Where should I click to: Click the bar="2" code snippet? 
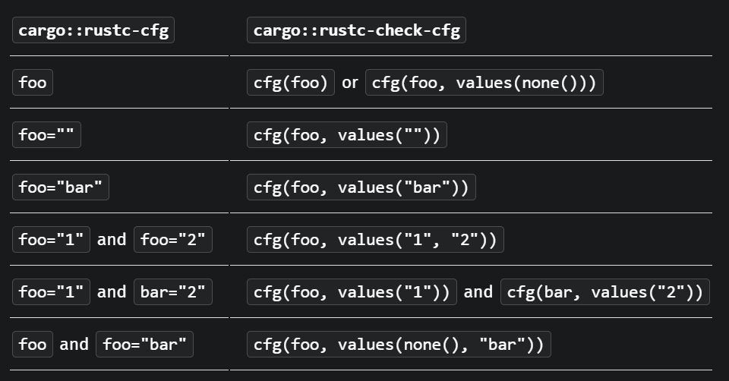[173, 292]
